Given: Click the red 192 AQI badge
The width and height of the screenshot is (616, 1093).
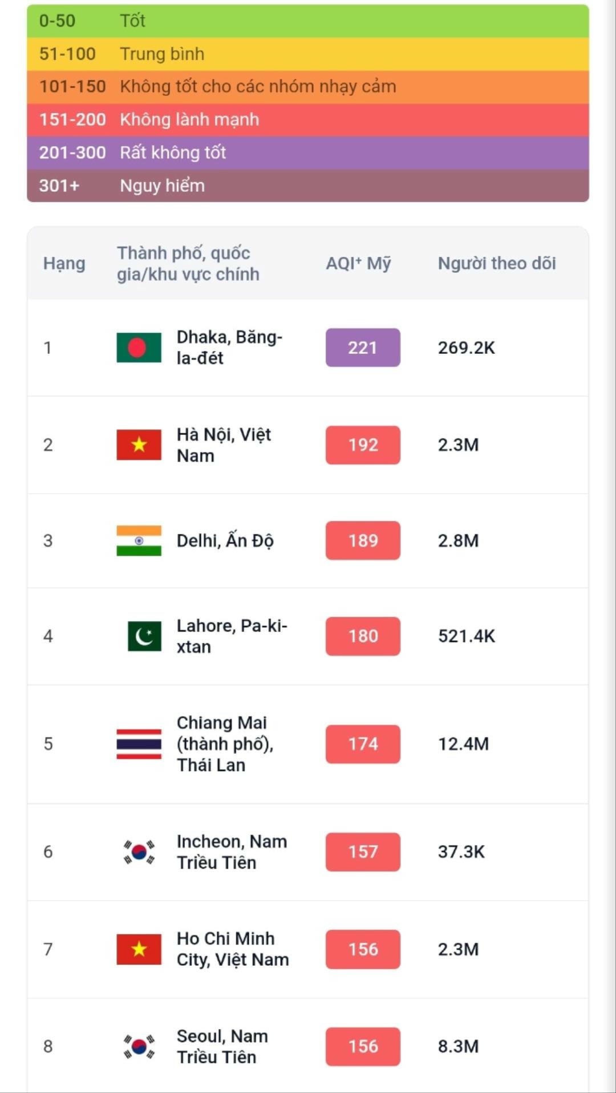Looking at the screenshot, I should point(363,445).
